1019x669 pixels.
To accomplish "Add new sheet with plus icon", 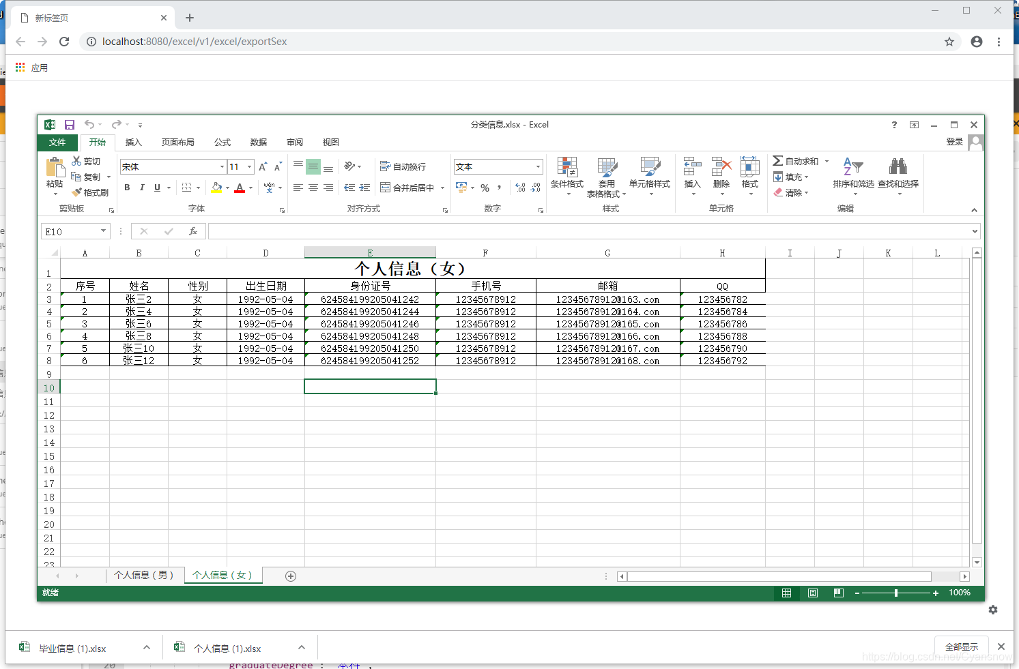I will (291, 576).
